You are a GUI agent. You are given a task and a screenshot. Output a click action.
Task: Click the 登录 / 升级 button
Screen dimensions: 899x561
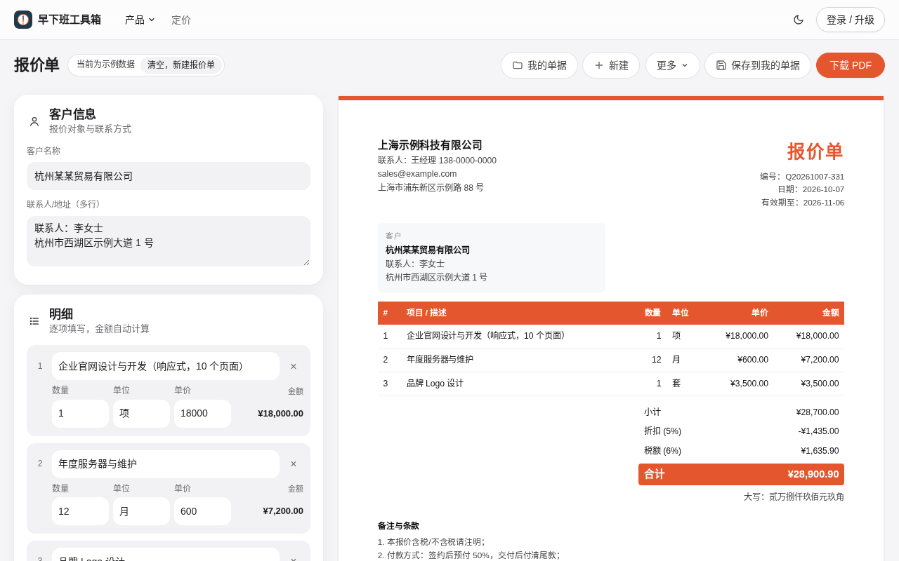851,20
